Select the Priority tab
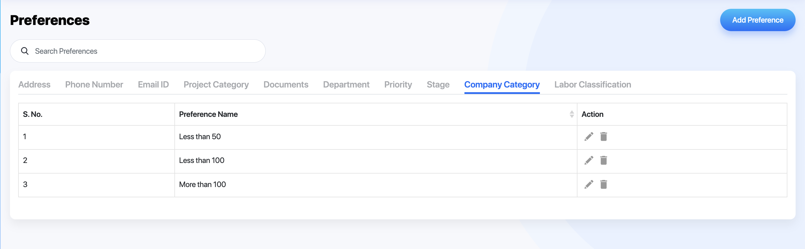This screenshot has height=249, width=805. tap(398, 84)
